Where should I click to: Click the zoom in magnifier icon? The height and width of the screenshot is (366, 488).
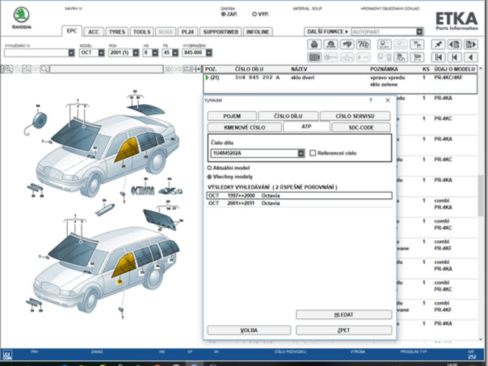7,69
